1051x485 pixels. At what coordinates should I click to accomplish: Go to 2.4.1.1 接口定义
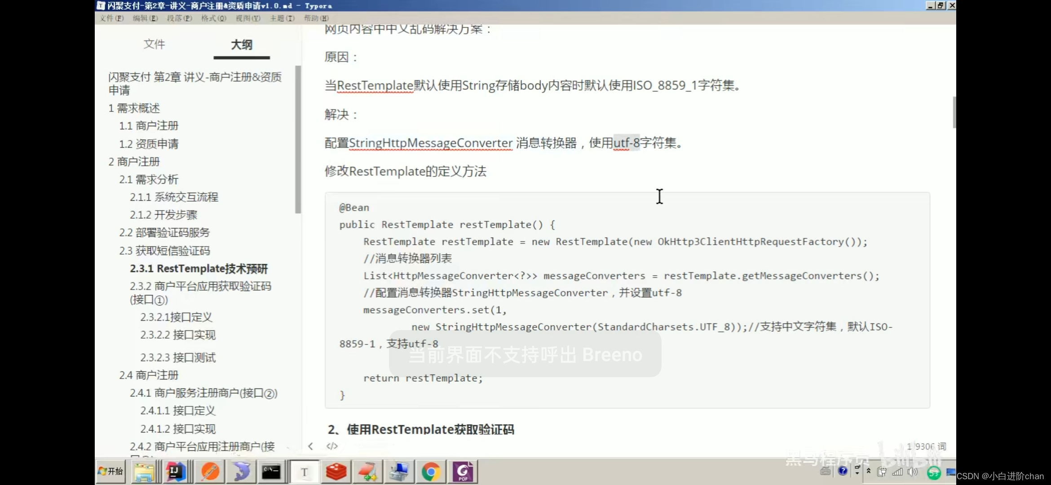click(x=178, y=411)
